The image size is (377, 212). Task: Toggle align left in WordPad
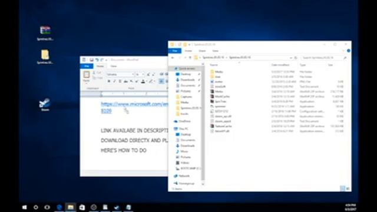tap(161, 81)
